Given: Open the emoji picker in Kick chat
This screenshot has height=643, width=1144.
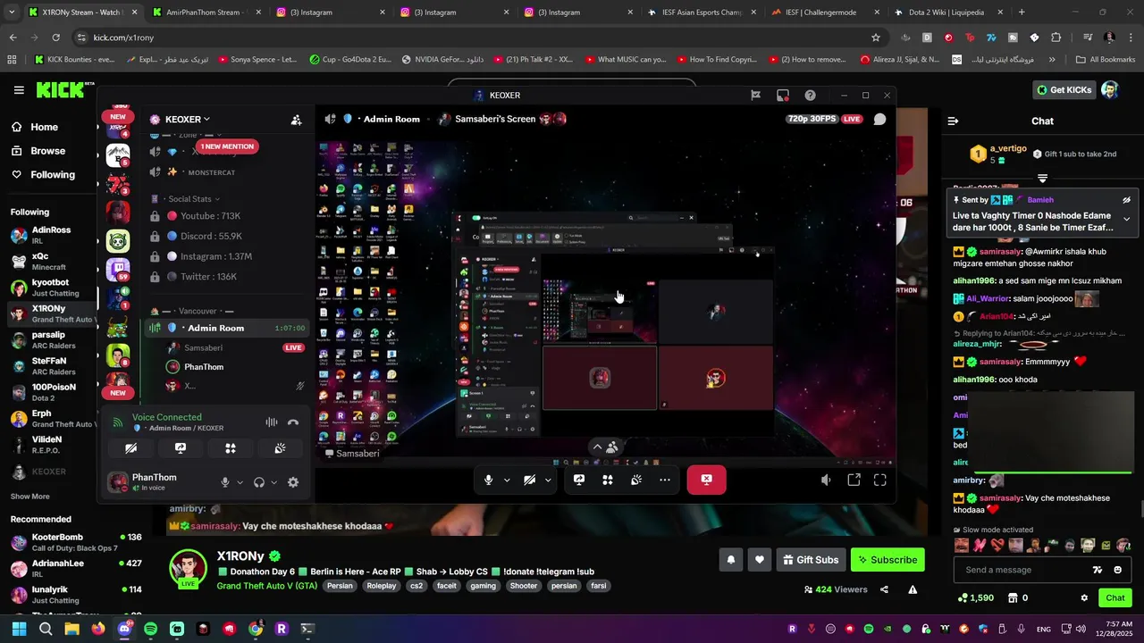Looking at the screenshot, I should 1118,570.
